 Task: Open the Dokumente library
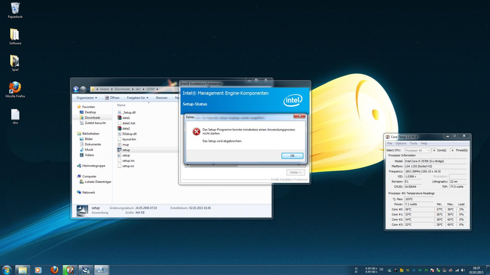pos(93,144)
